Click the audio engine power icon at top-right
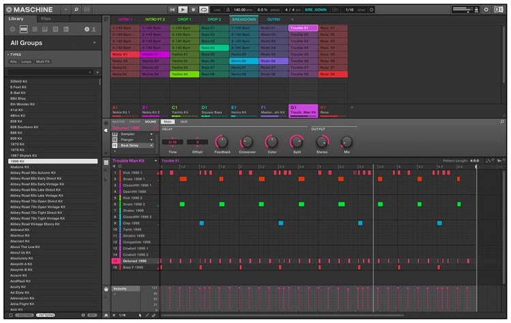This screenshot has height=323, width=511. coord(486,10)
